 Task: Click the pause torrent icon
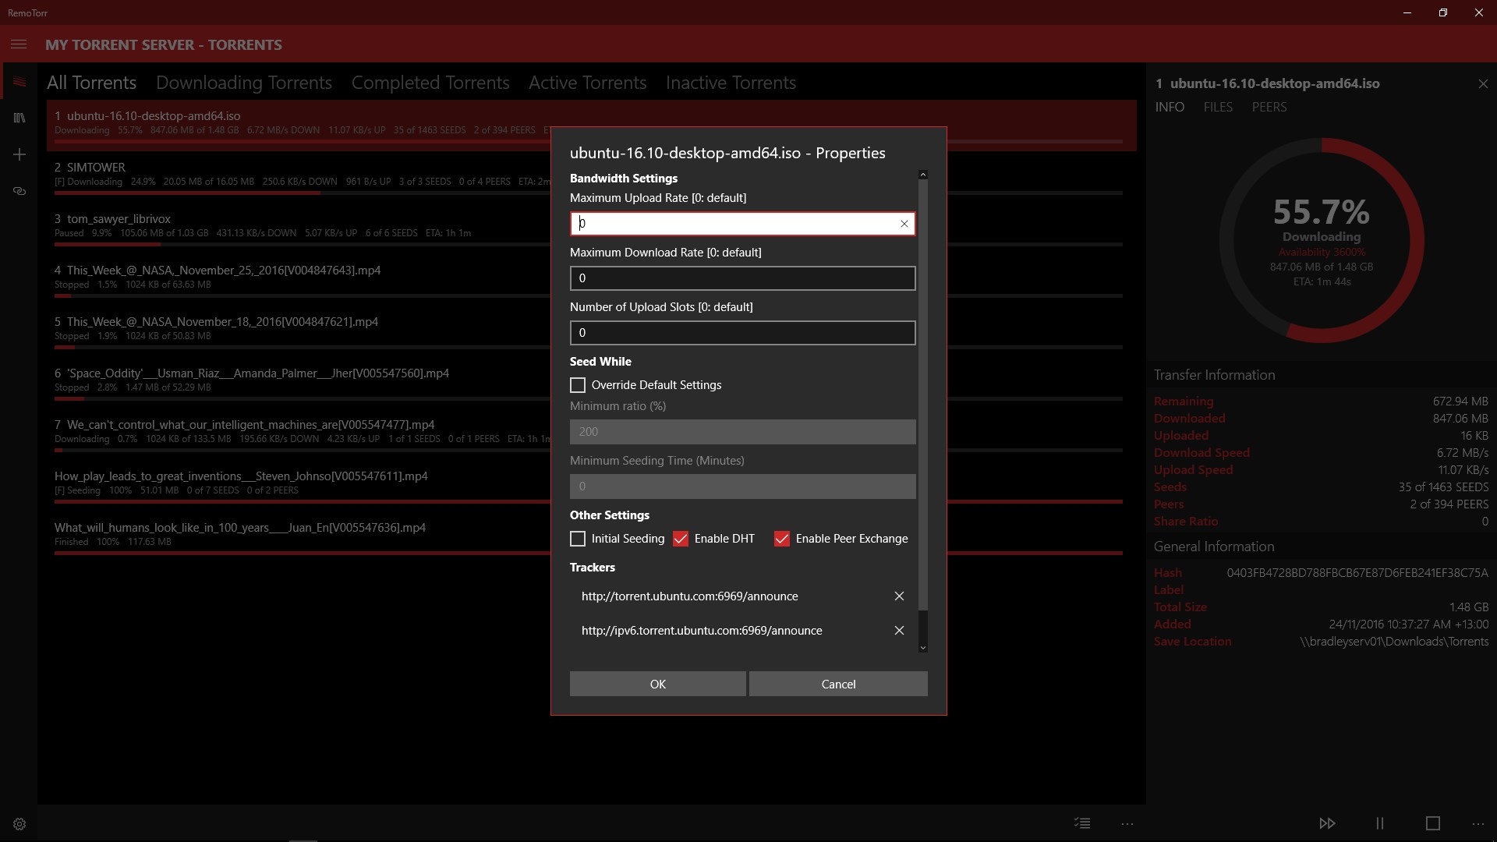point(1379,823)
